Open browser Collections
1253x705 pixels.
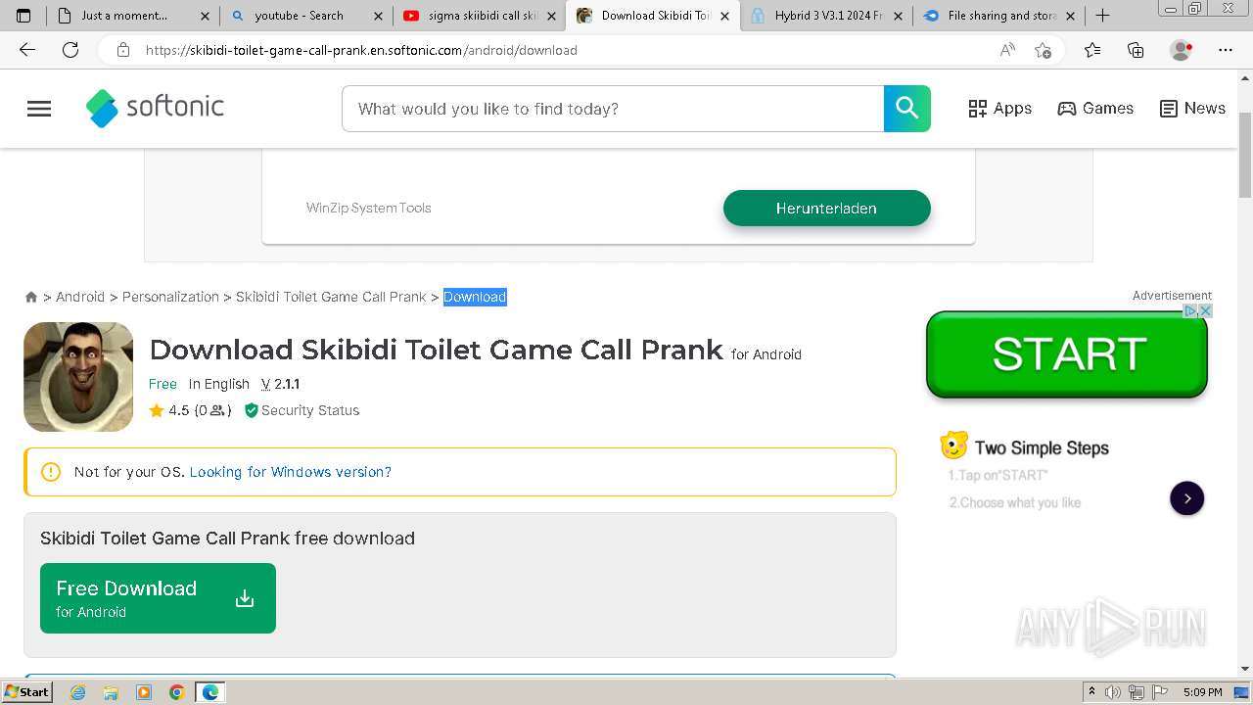1136,50
